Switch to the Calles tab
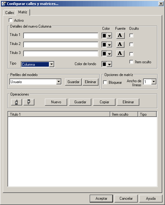The height and width of the screenshot is (205, 165). coord(10,13)
